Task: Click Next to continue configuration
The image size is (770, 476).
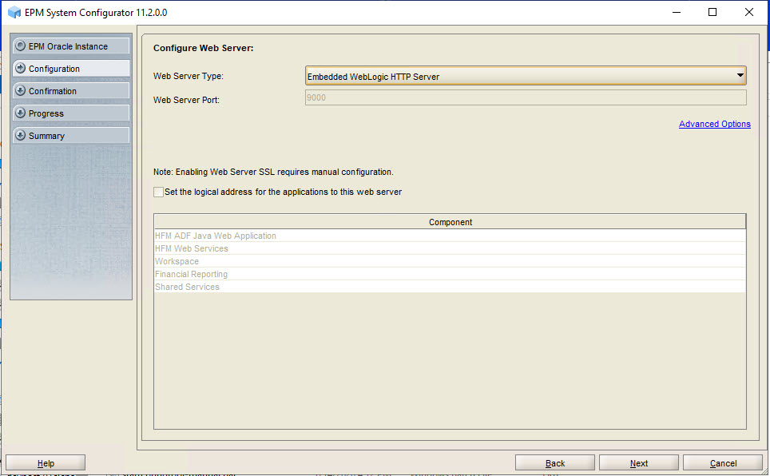Action: [x=639, y=462]
